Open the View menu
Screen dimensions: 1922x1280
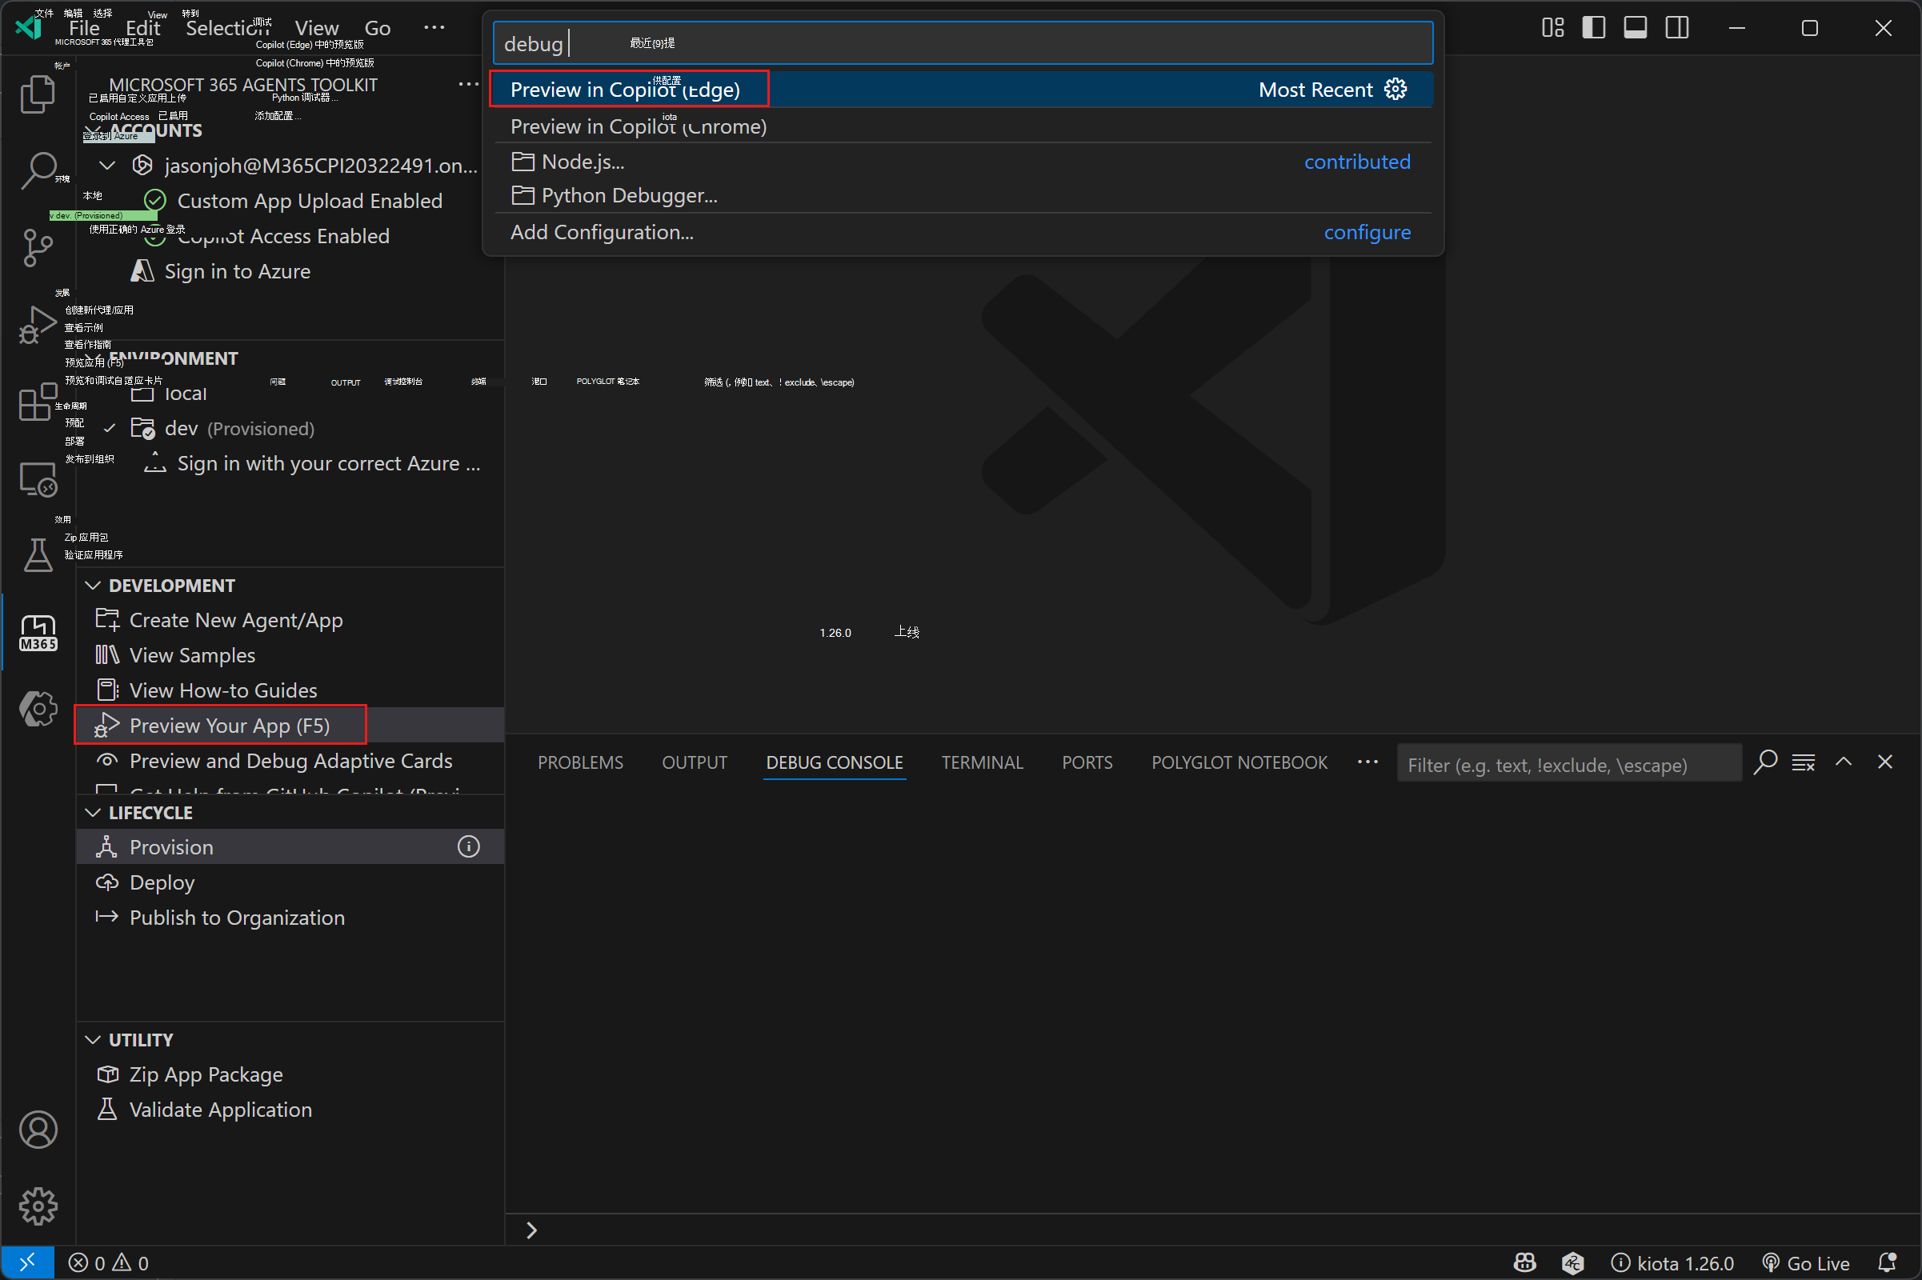click(x=316, y=27)
